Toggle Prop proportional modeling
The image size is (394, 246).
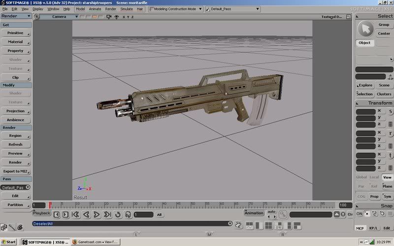(x=374, y=196)
